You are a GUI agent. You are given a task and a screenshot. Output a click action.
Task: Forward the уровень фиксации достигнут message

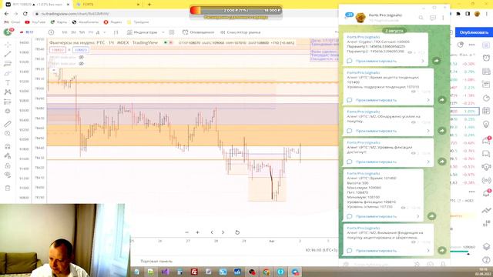(x=441, y=162)
